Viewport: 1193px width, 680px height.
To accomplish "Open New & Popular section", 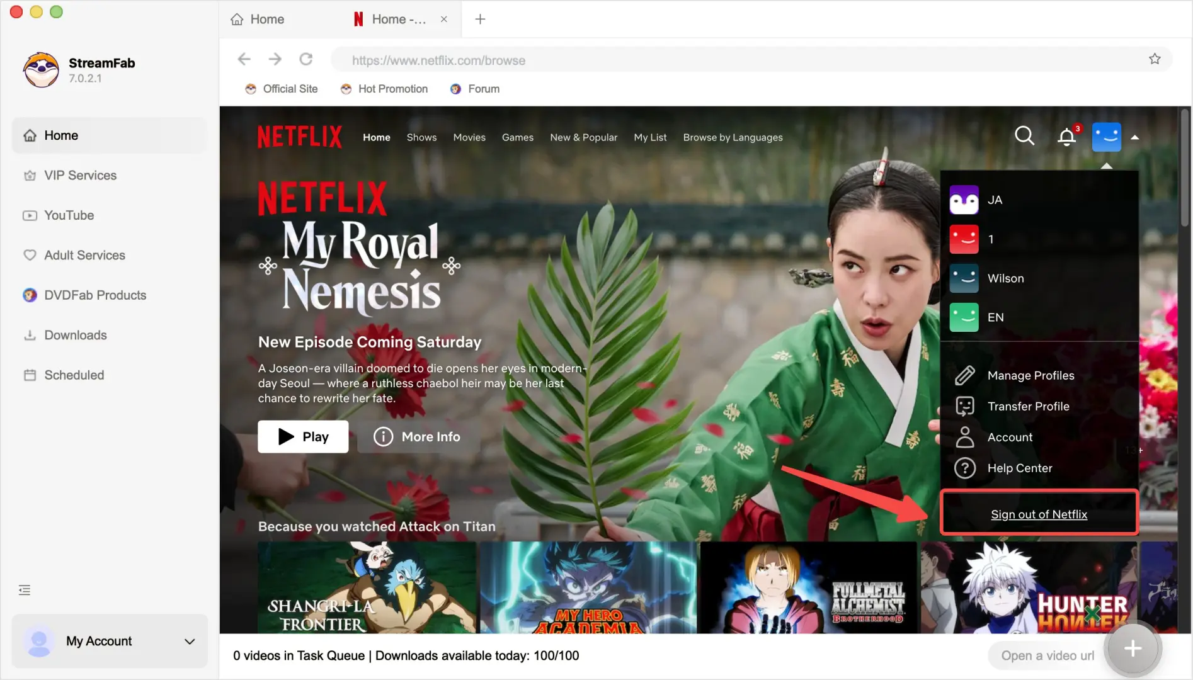I will (584, 137).
